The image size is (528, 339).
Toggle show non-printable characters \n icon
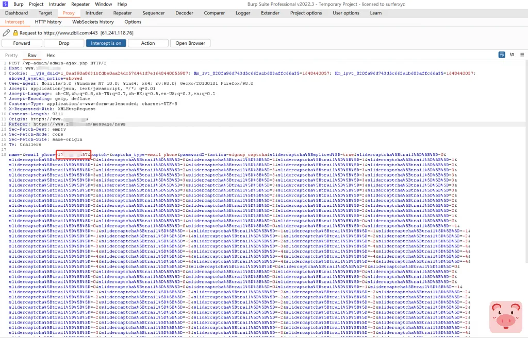512,55
